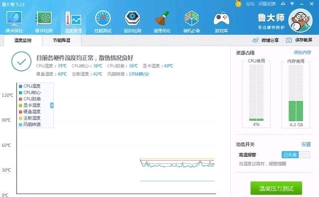
Task: Click the green checkmark status circle
Action: (21, 62)
